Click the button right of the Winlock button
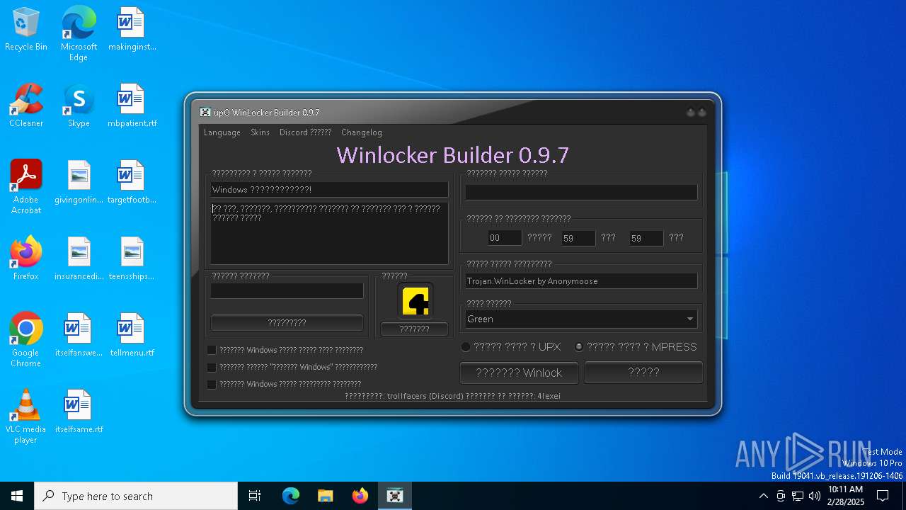 point(643,372)
